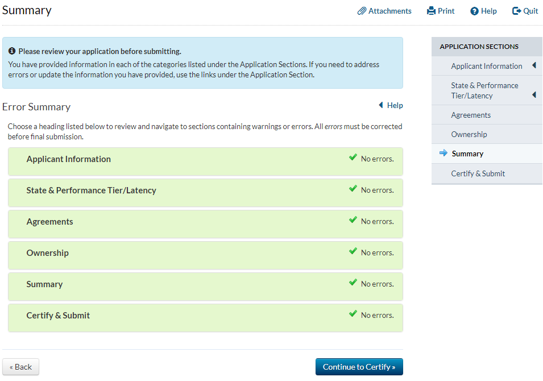Select the Certify & Submit error summary row
Viewport: 543px width, 381px height.
click(x=58, y=316)
